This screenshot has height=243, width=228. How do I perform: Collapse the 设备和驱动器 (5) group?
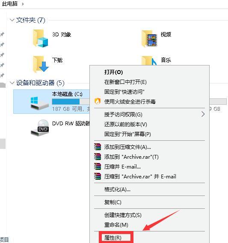click(12, 83)
